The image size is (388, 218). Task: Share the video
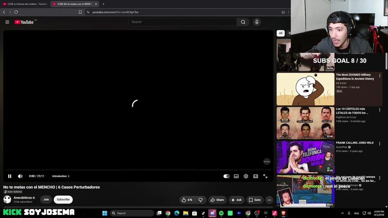tap(217, 200)
